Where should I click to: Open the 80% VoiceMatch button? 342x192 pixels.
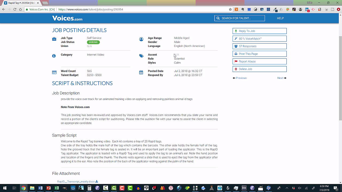pos(259,39)
